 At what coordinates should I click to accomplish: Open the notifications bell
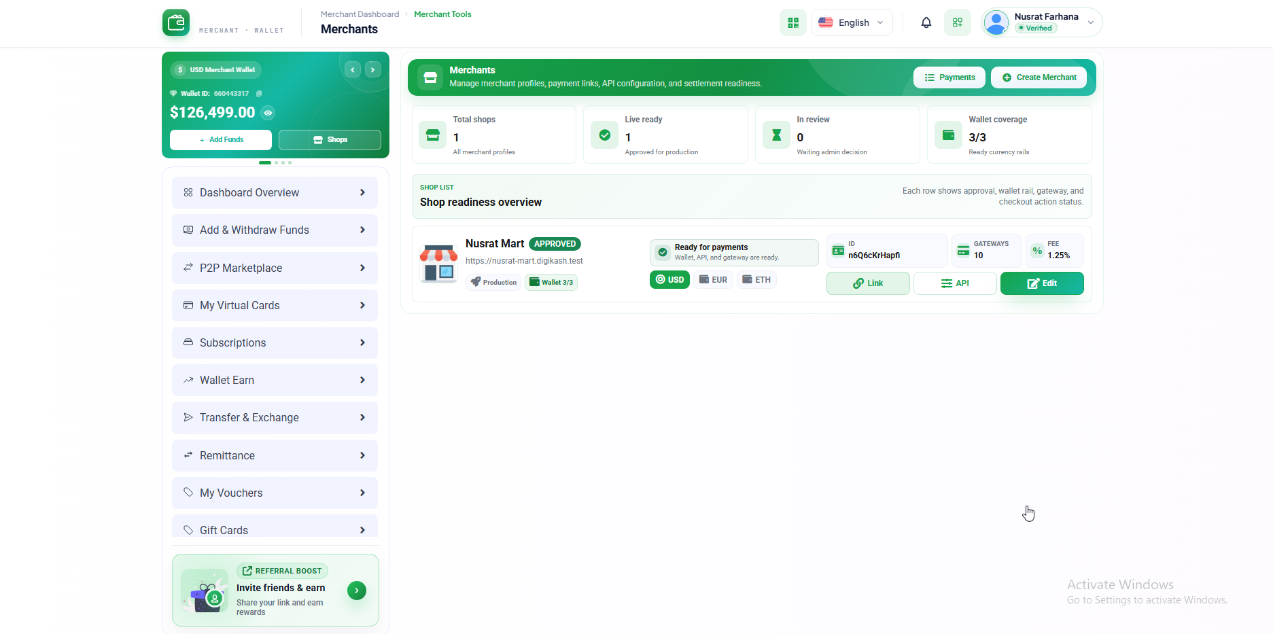926,22
